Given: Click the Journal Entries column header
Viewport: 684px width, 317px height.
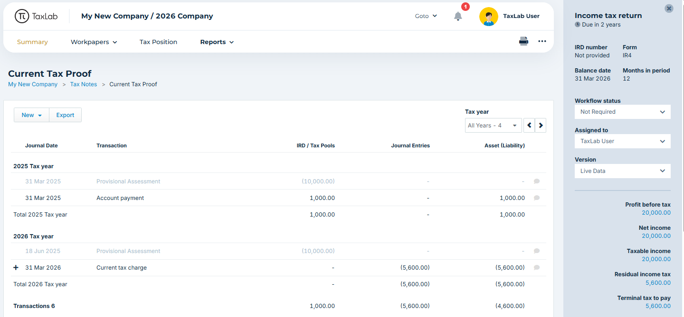Looking at the screenshot, I should [410, 145].
